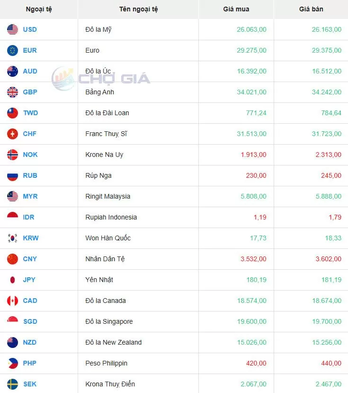The height and width of the screenshot is (393, 348).
Task: Click the Ngoại tệ column header
Action: click(x=39, y=9)
